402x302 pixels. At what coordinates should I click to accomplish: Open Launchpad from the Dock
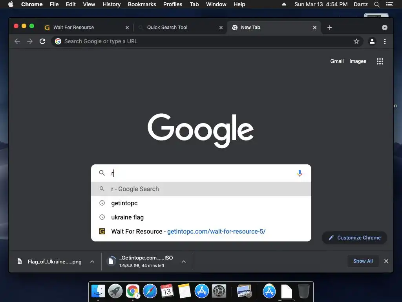coord(115,291)
